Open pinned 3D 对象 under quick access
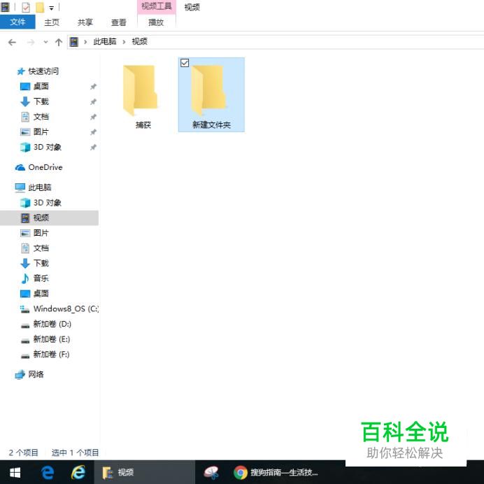The width and height of the screenshot is (484, 484). pos(48,147)
